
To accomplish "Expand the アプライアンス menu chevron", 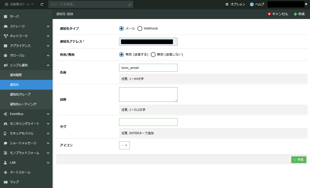I will tap(48, 46).
